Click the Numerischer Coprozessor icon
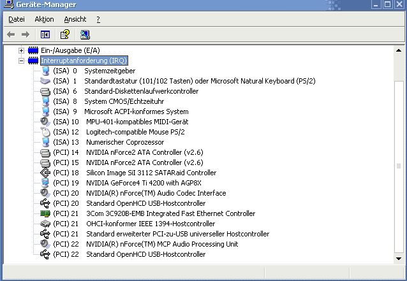This screenshot has height=281, width=407. click(45, 142)
